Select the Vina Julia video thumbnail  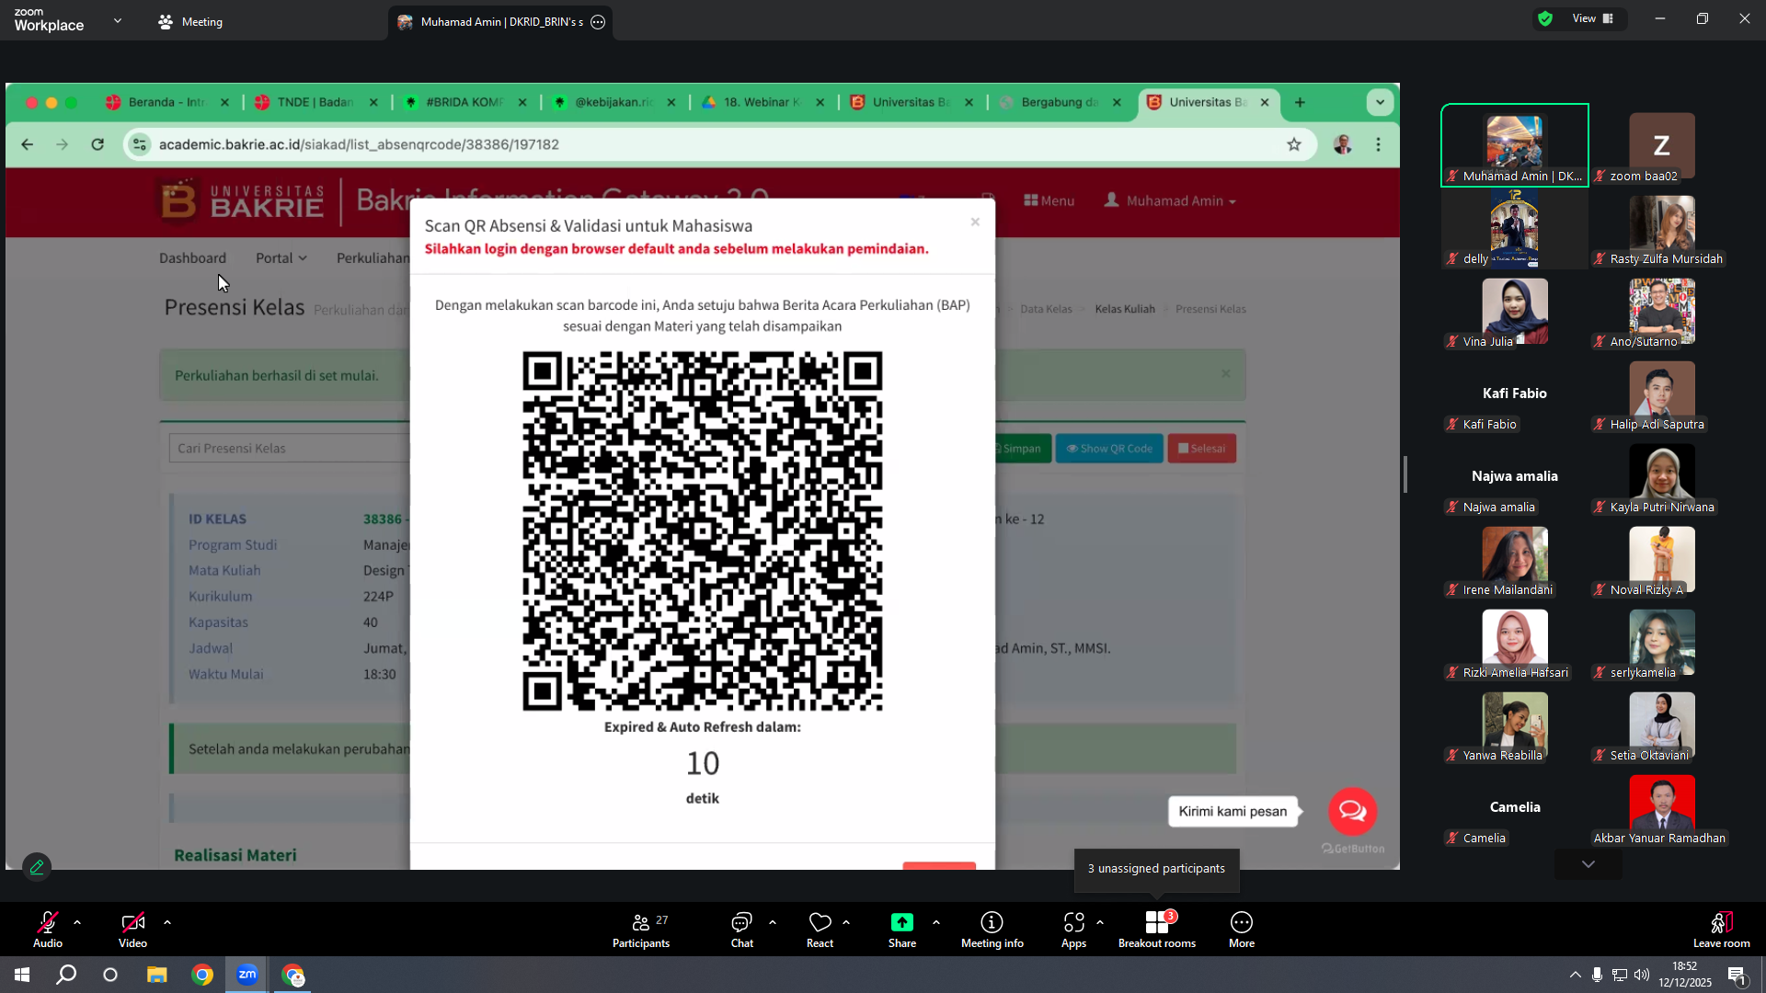pyautogui.click(x=1514, y=311)
